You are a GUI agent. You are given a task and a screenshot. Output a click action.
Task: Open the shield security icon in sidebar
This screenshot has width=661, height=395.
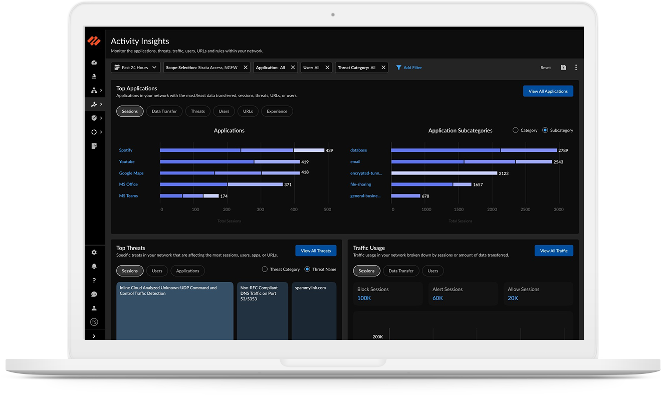tap(94, 118)
